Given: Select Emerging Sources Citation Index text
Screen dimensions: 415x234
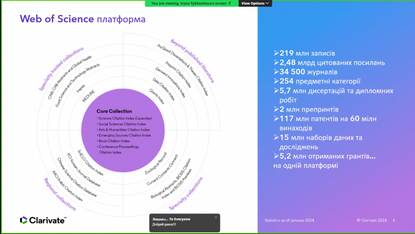Looking at the screenshot, I should coord(125,135).
